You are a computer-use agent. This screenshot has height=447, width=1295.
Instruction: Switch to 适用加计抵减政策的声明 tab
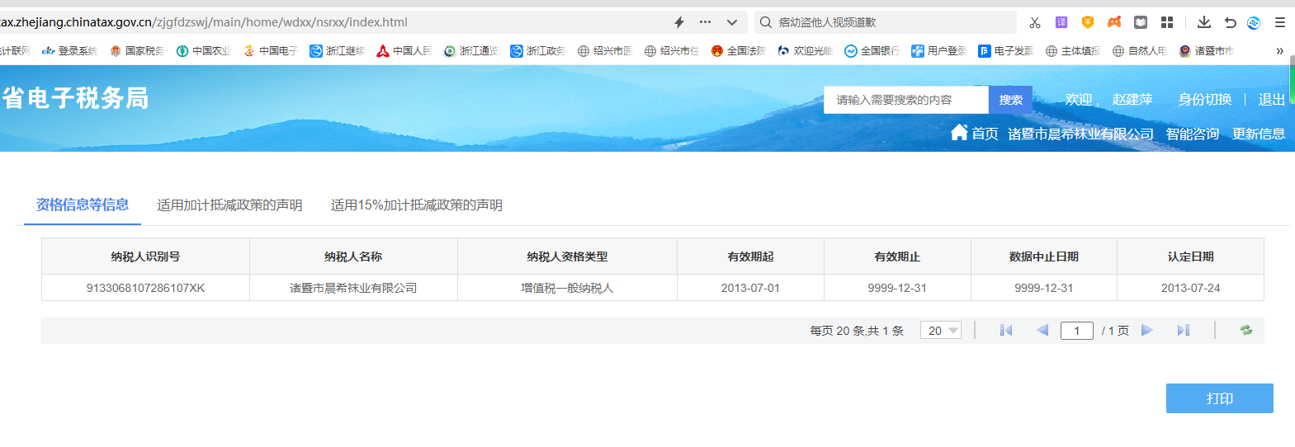point(229,205)
